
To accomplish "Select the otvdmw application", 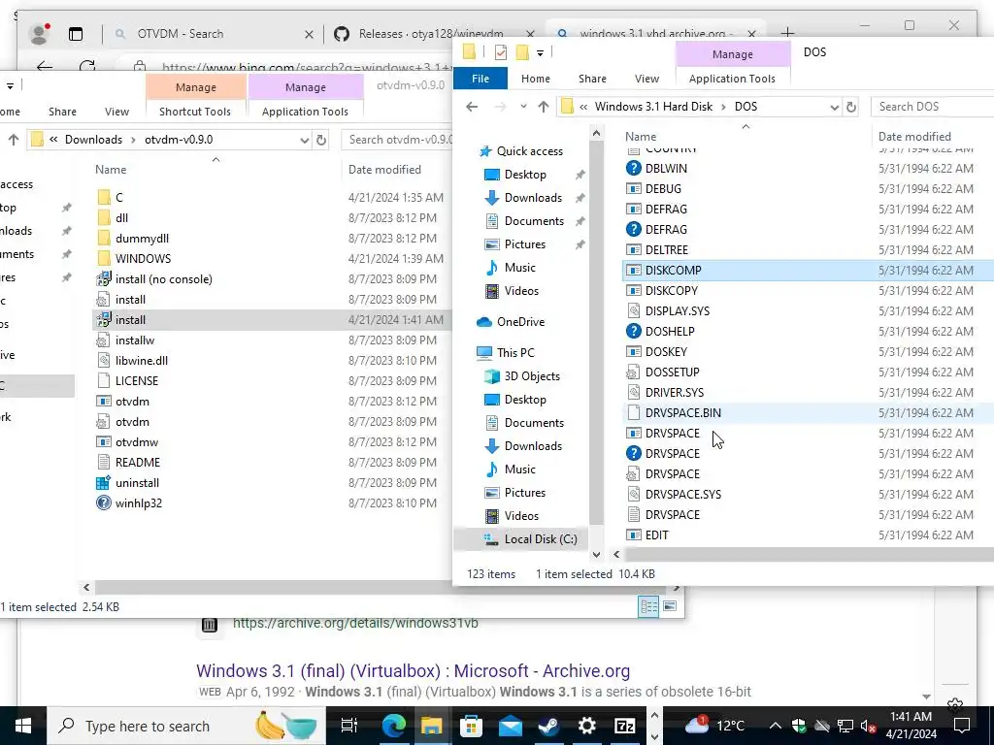I will point(136,442).
